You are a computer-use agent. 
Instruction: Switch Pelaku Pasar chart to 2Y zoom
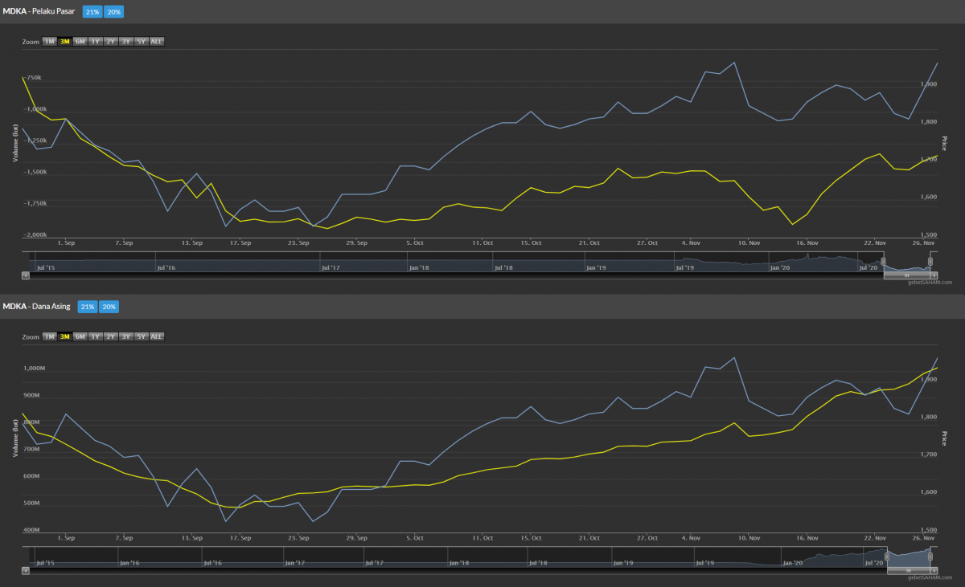point(111,41)
